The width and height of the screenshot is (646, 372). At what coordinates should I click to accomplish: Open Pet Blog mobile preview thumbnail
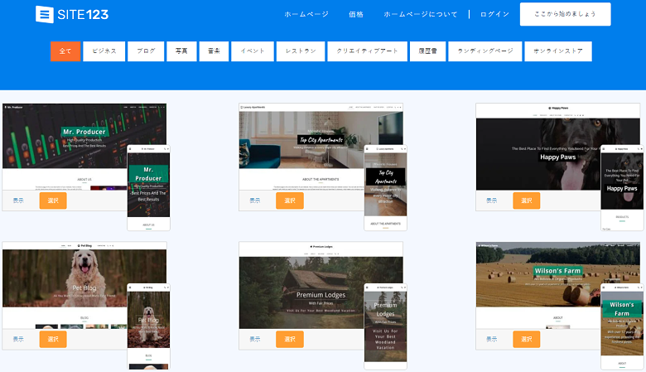149,326
